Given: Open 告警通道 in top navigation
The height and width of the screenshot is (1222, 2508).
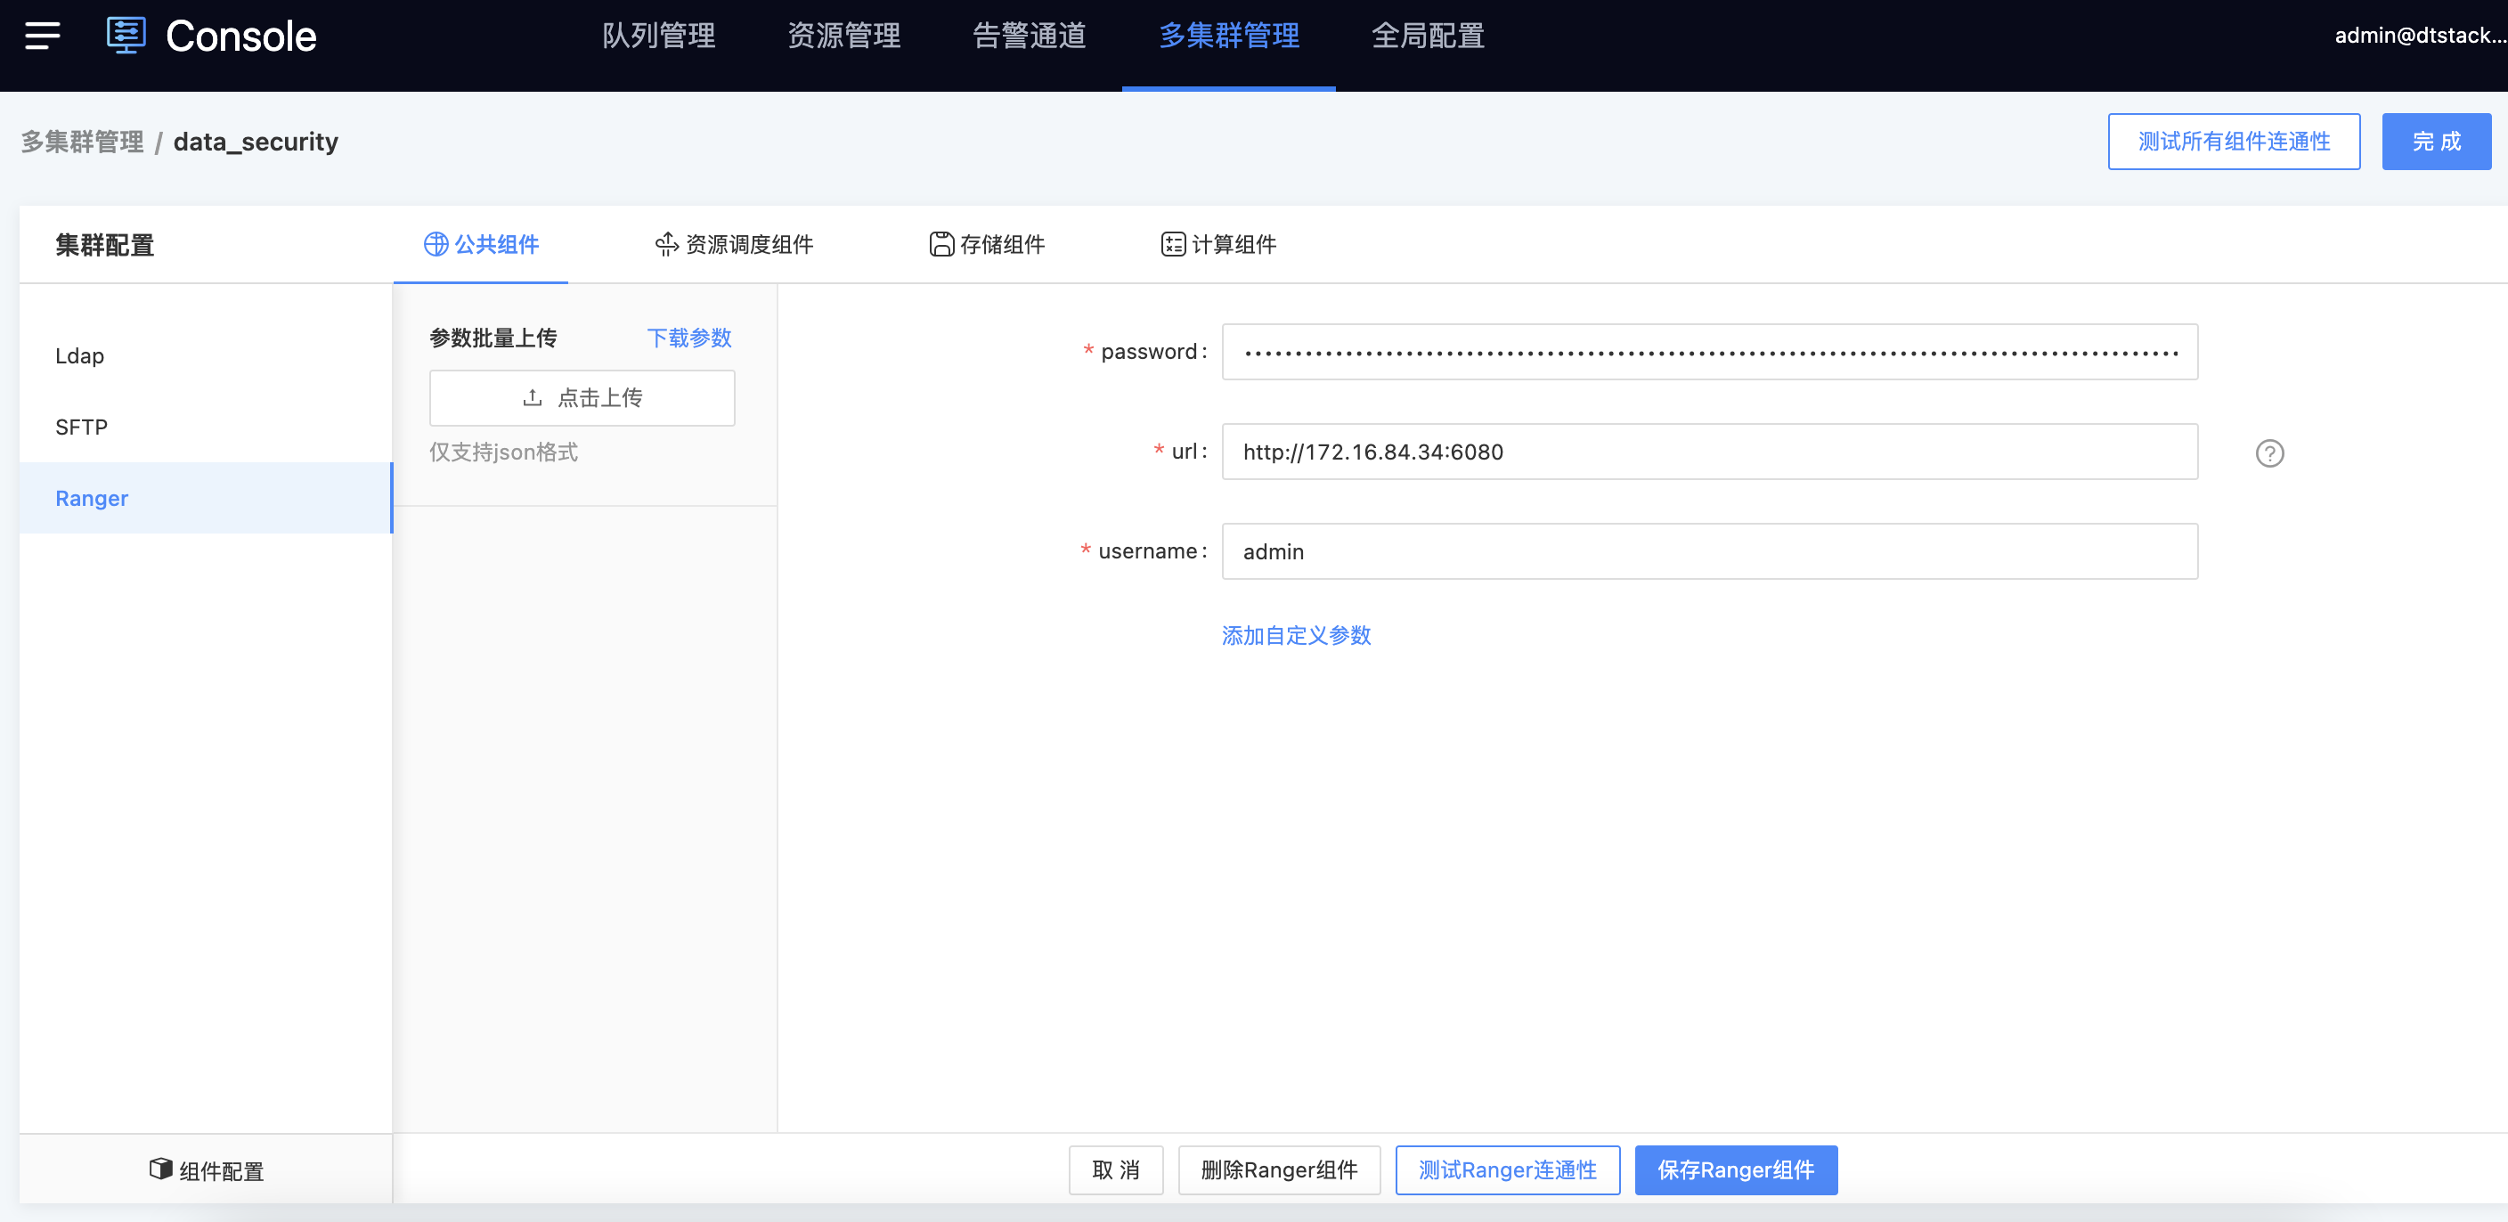Looking at the screenshot, I should point(1029,36).
